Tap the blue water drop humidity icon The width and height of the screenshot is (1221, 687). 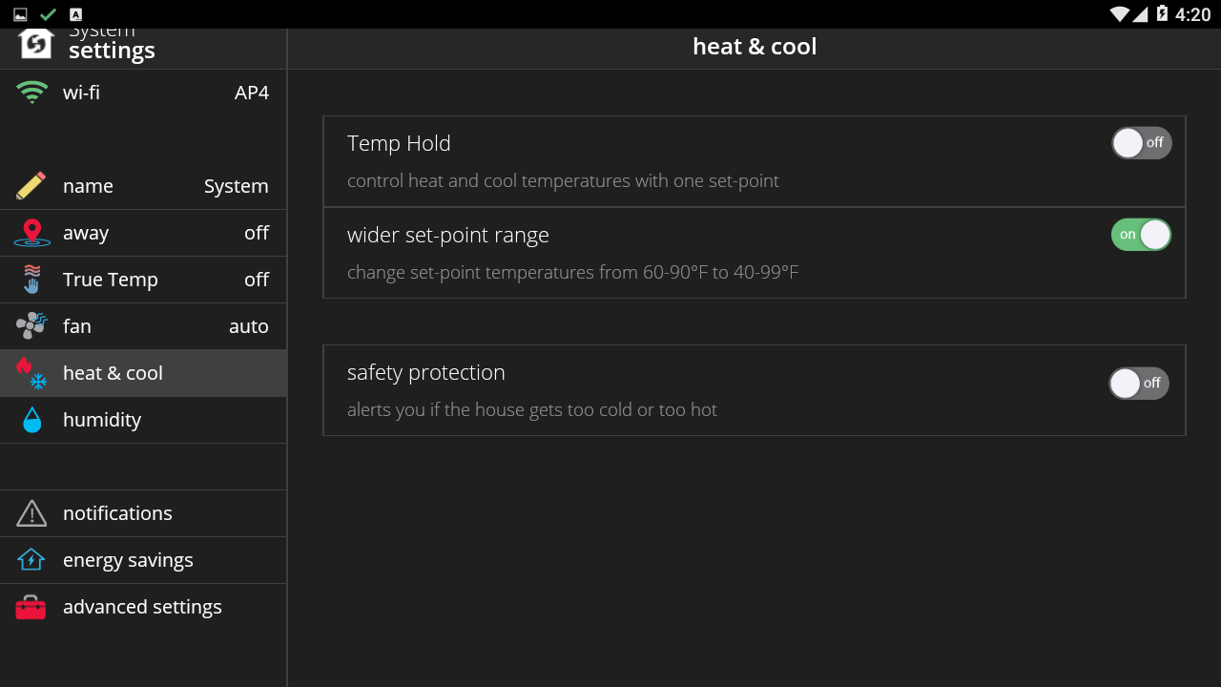pos(31,420)
